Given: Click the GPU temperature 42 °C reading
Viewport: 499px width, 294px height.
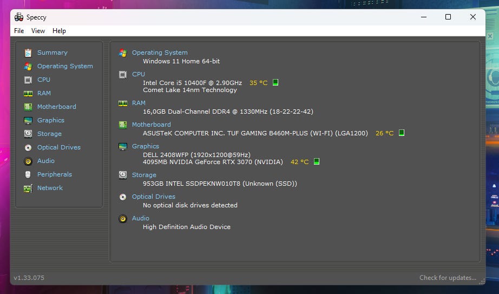Looking at the screenshot, I should pyautogui.click(x=299, y=162).
